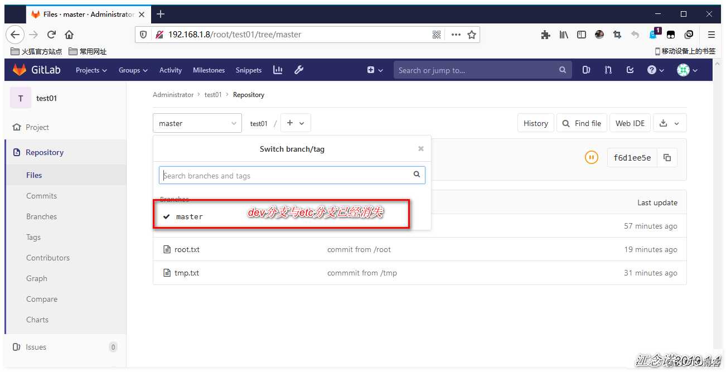This screenshot has width=726, height=372.
Task: Click the address bar URL
Action: pos(235,35)
